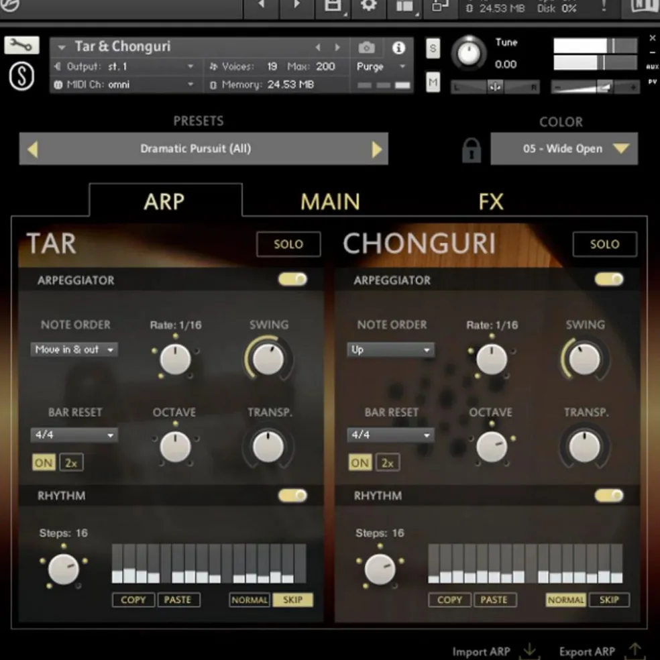The width and height of the screenshot is (660, 660).
Task: Click the TAR SWING knob
Action: click(268, 359)
